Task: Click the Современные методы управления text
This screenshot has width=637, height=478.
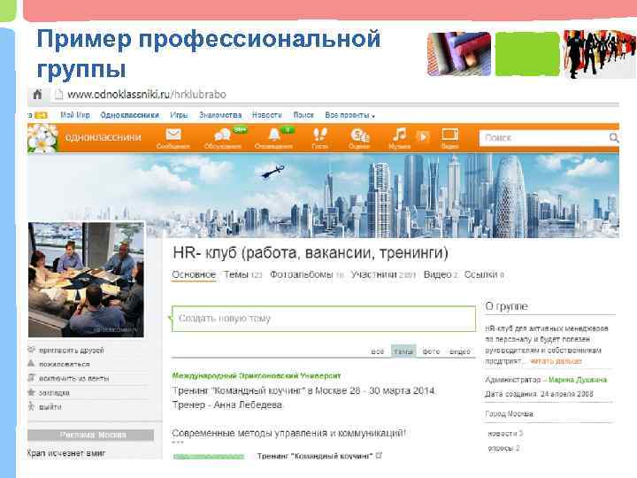Action: click(288, 433)
